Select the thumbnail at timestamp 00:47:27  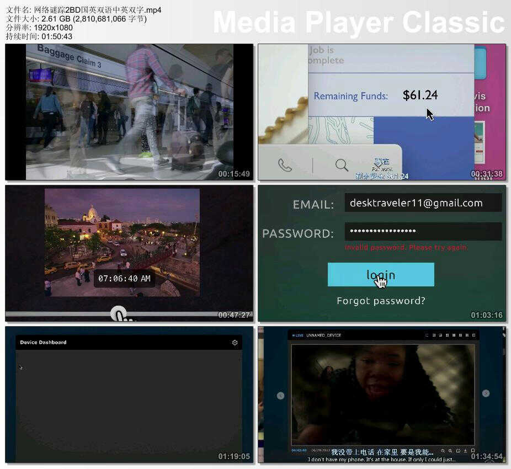129,253
